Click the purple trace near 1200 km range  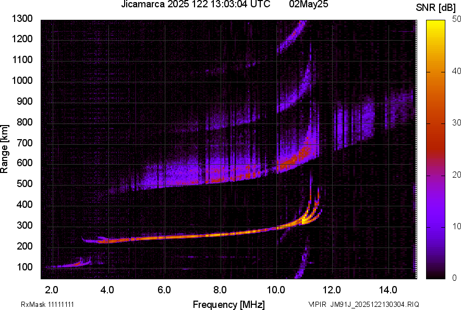tap(291, 36)
